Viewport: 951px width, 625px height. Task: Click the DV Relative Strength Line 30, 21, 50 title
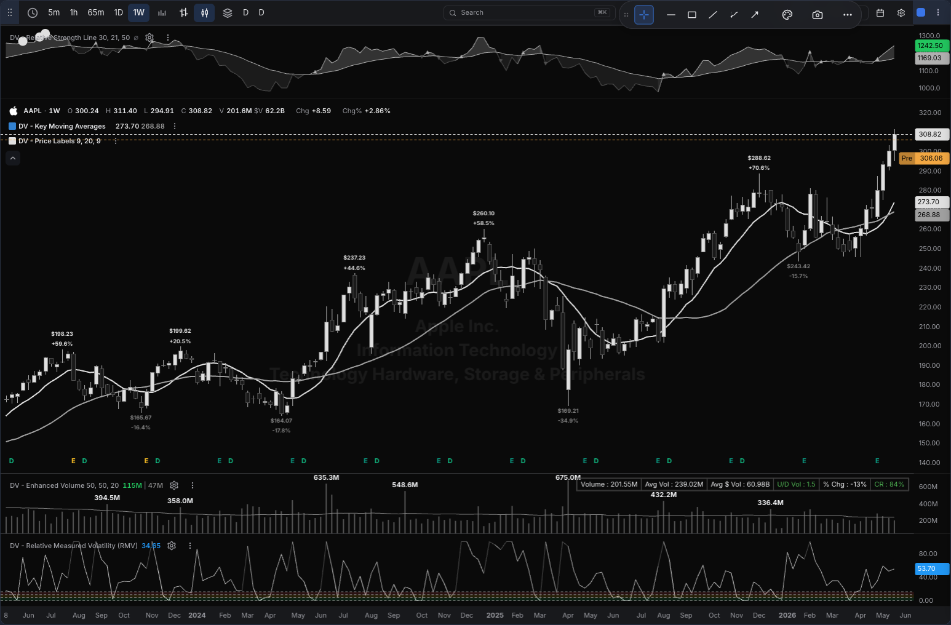click(70, 38)
